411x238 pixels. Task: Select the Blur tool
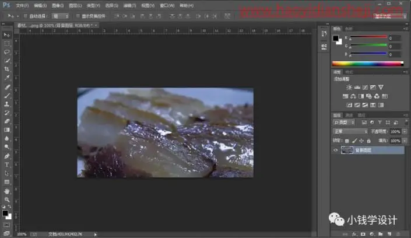coord(7,138)
